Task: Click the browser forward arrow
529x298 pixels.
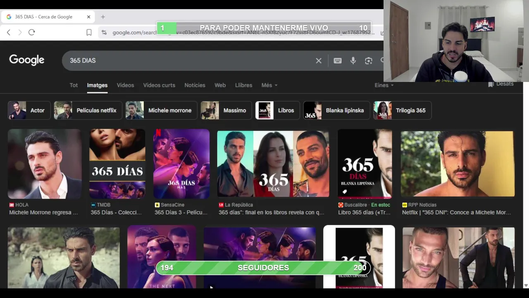Action: 20,32
